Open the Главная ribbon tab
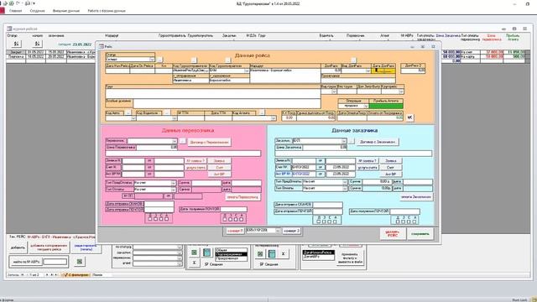This screenshot has height=302, width=537. pos(16,11)
